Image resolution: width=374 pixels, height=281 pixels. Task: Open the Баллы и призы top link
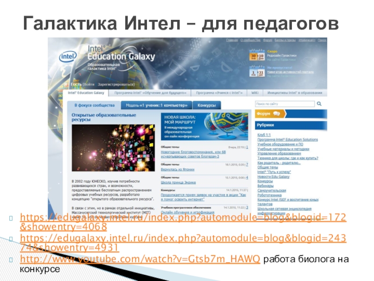point(285,40)
